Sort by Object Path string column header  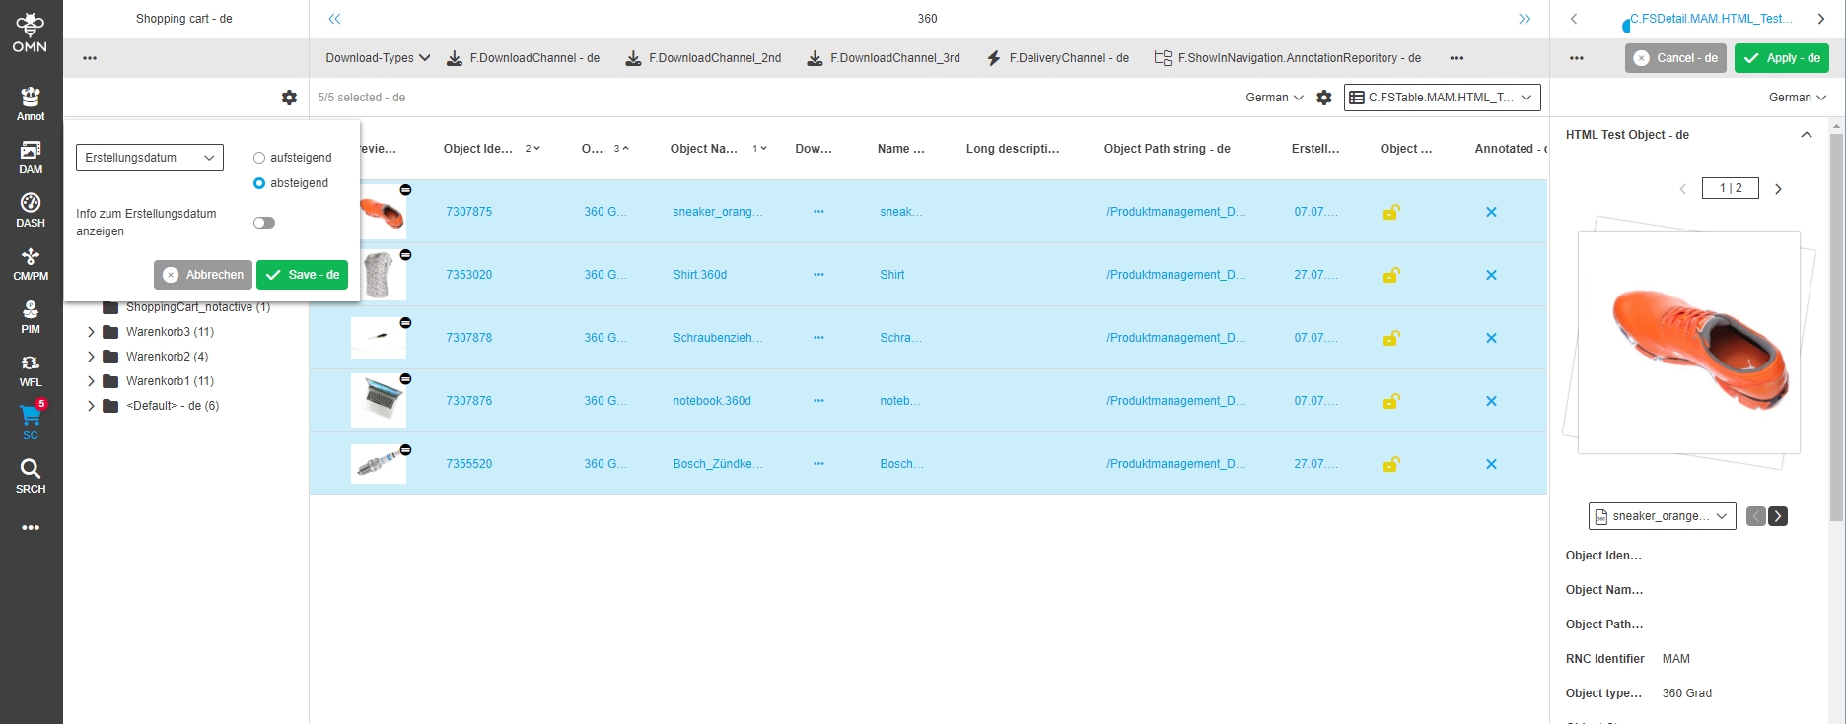[1167, 149]
